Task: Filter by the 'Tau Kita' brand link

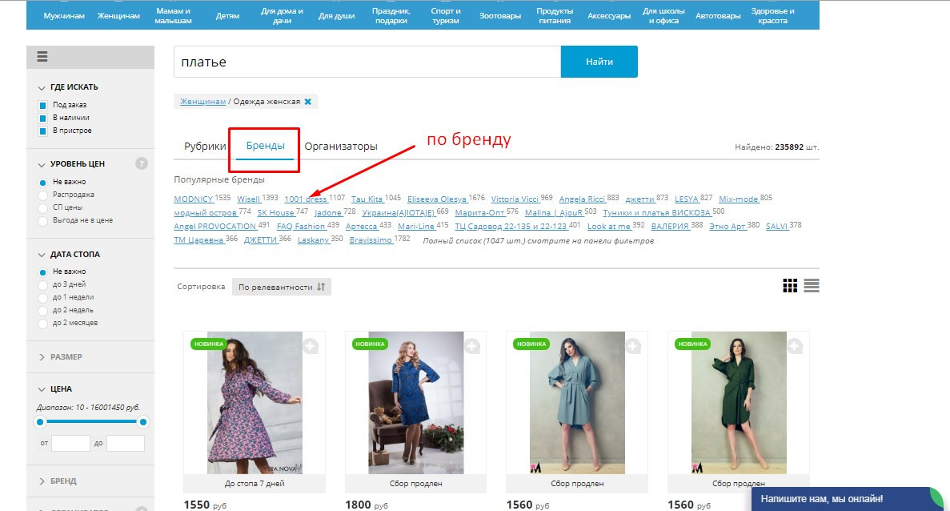Action: tap(367, 199)
